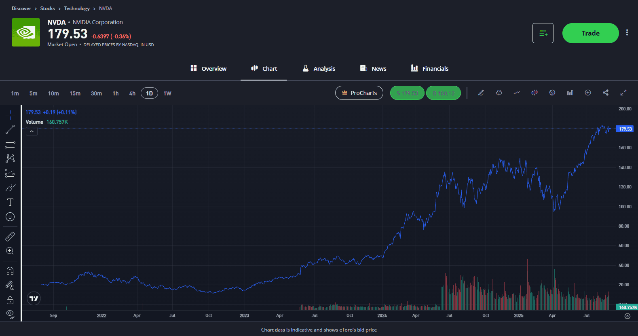This screenshot has width=638, height=336.
Task: Open price scale settings gear at bottom right
Action: (627, 316)
